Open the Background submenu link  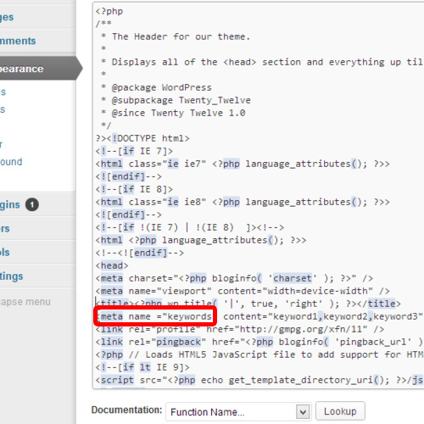(11, 162)
